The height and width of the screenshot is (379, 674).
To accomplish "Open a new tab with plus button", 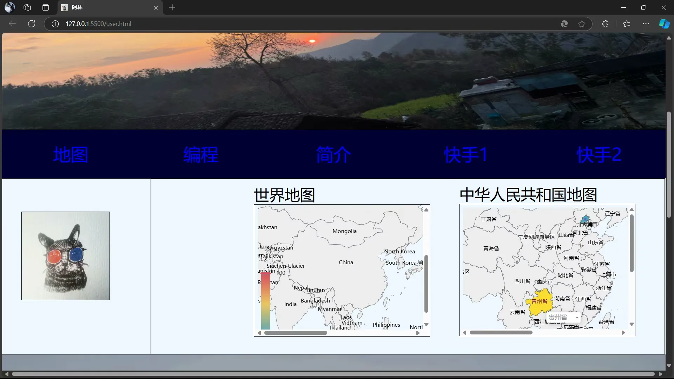I will tap(172, 7).
